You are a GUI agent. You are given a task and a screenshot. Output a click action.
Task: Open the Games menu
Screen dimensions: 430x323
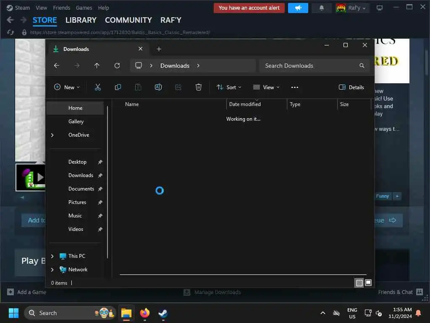click(x=84, y=8)
